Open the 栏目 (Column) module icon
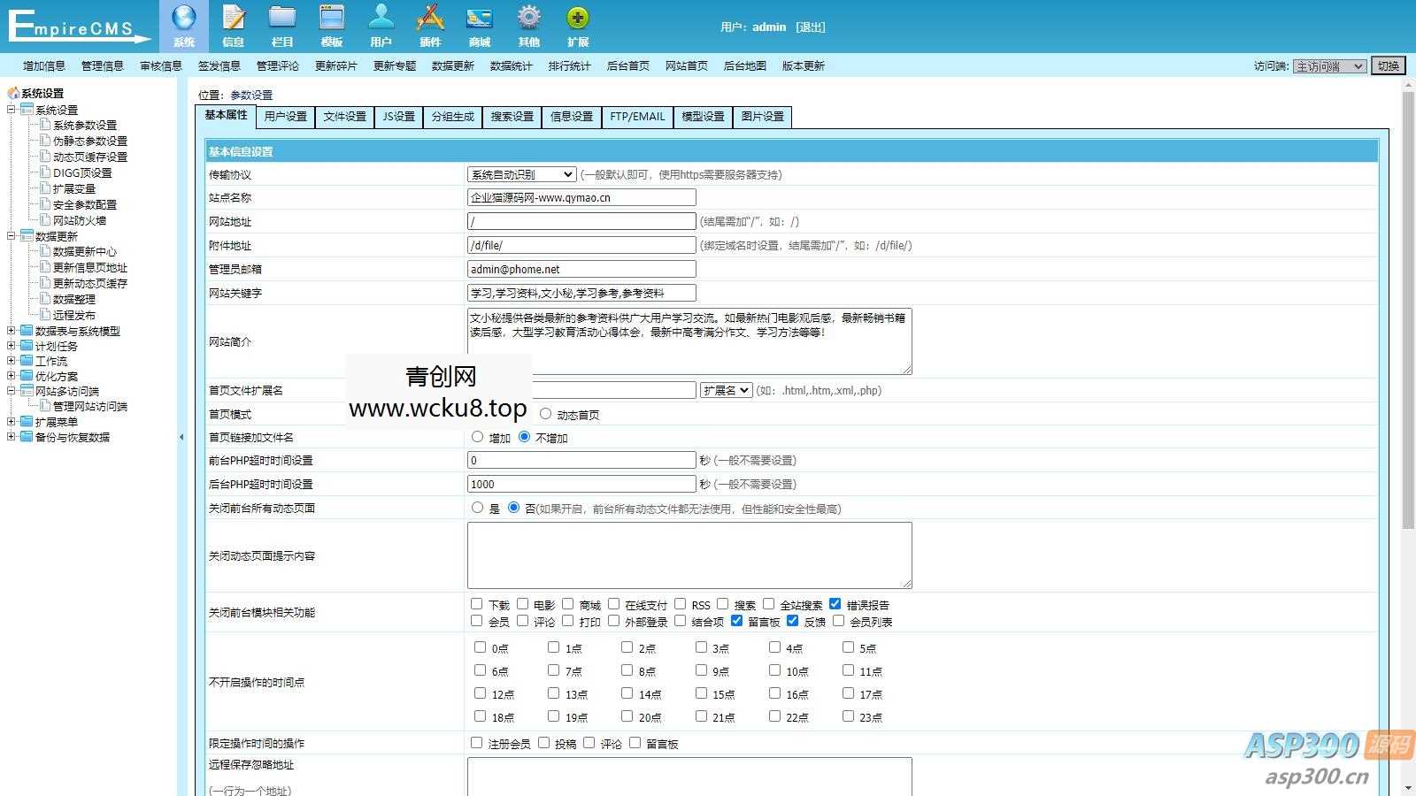 pos(282,25)
